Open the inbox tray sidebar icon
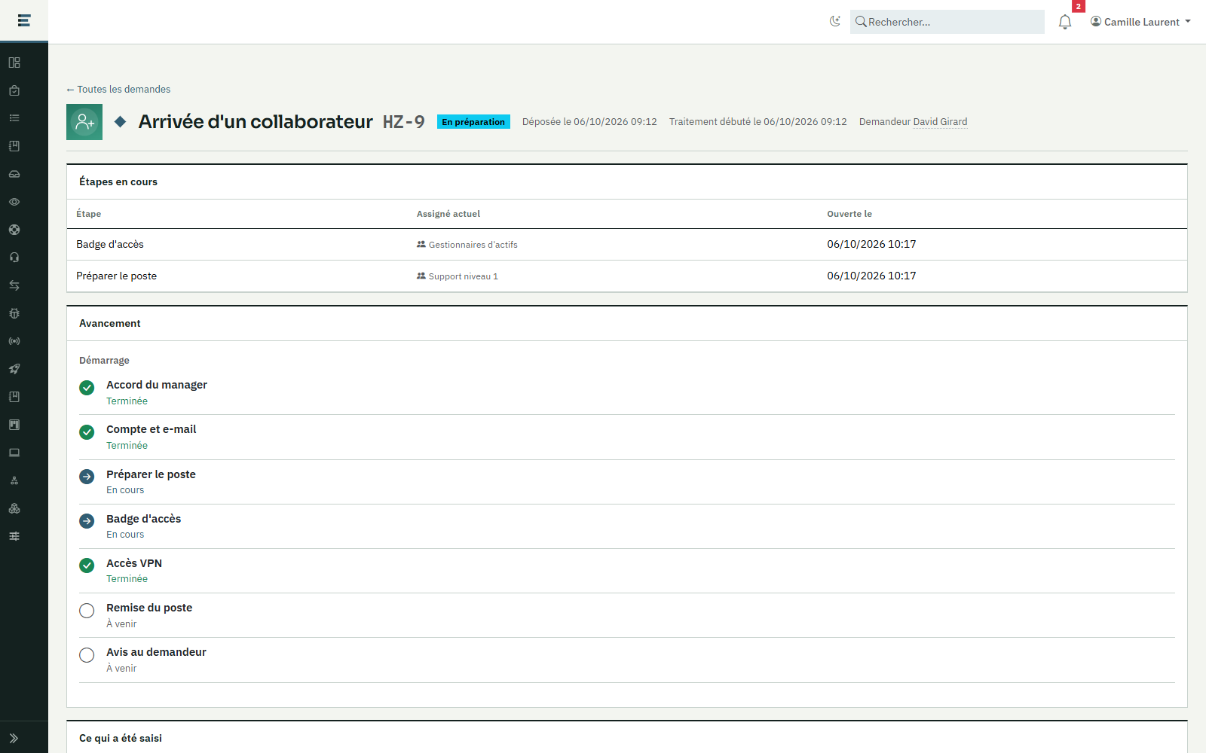Viewport: 1206px width, 753px height. coord(14,174)
